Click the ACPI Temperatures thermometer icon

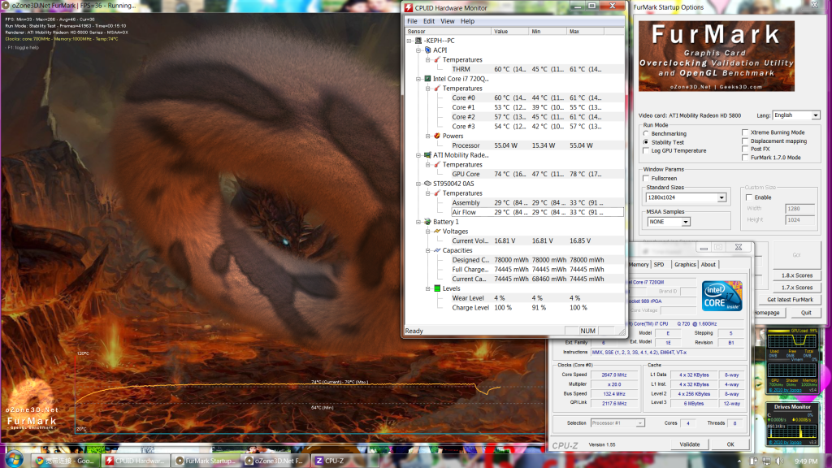click(437, 59)
